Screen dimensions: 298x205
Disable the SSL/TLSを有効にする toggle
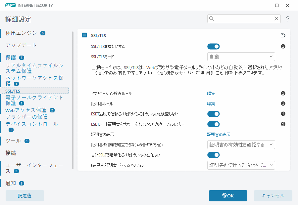click(213, 46)
